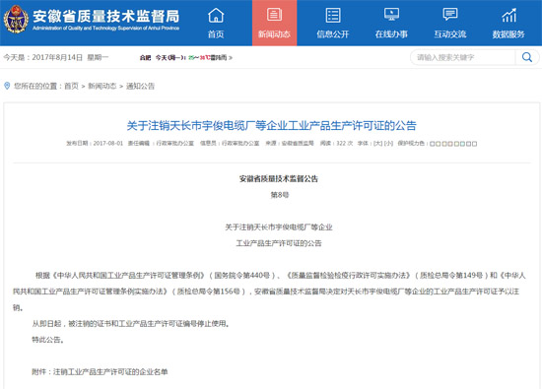Open the 信息公开 information disclosure menu
This screenshot has height=389, width=542.
(333, 23)
